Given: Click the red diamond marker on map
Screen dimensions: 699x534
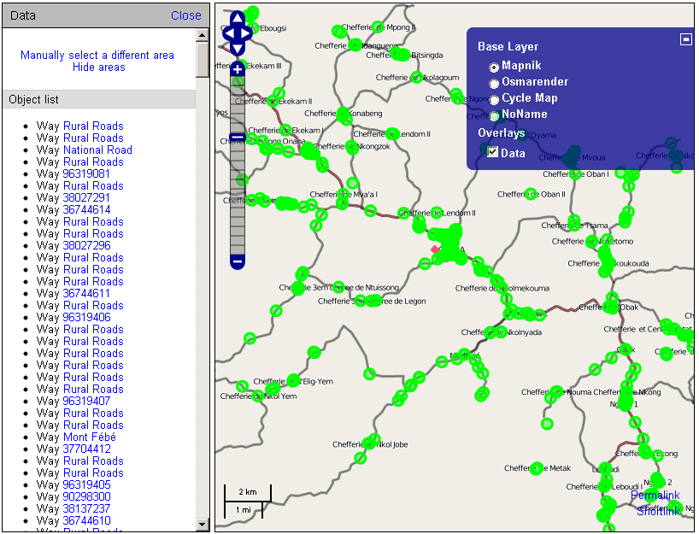Looking at the screenshot, I should (x=435, y=249).
